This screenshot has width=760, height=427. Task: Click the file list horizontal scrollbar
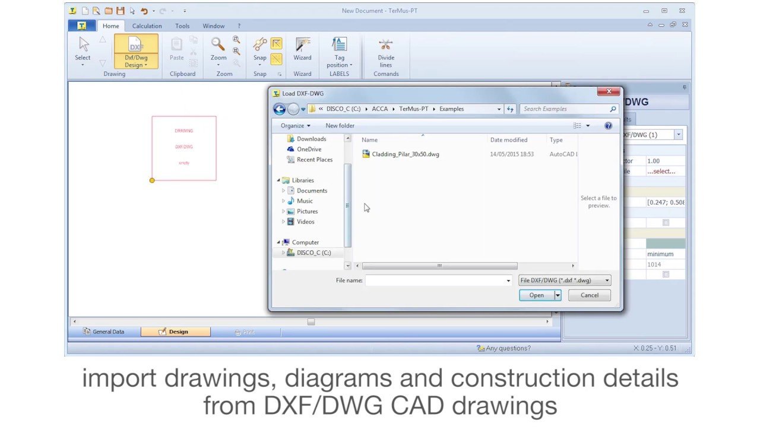pos(439,266)
